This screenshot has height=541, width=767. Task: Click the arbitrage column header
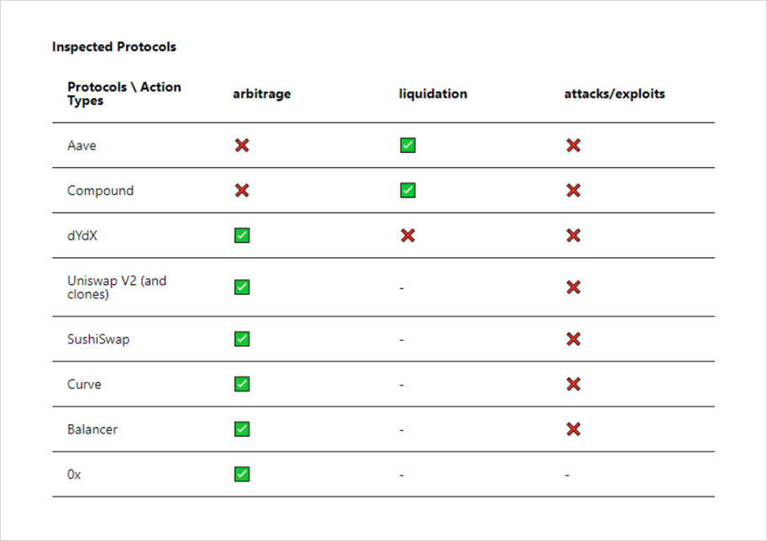tap(261, 94)
